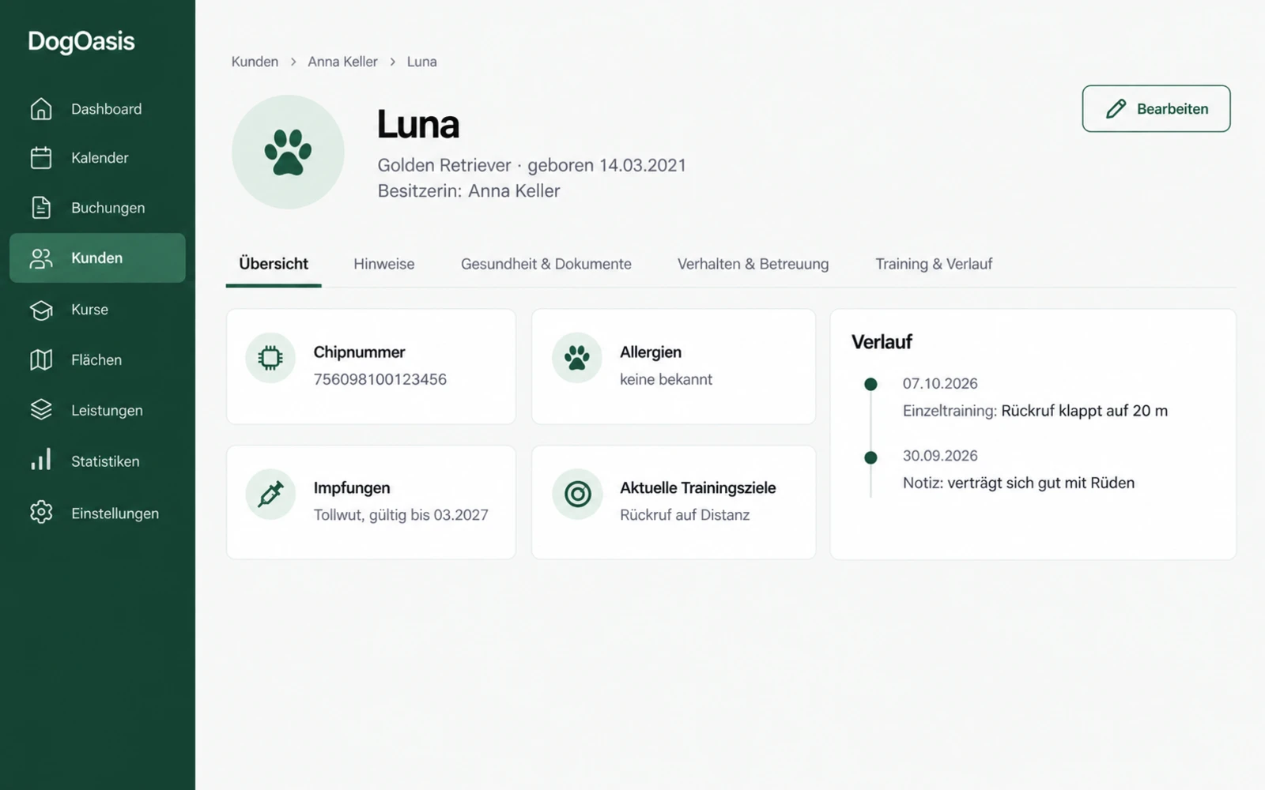Click the Buchungen document icon
This screenshot has width=1265, height=790.
41,208
